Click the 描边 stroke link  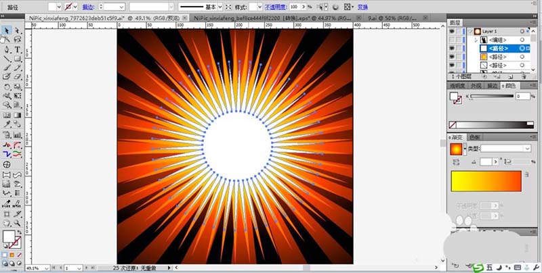[x=87, y=7]
